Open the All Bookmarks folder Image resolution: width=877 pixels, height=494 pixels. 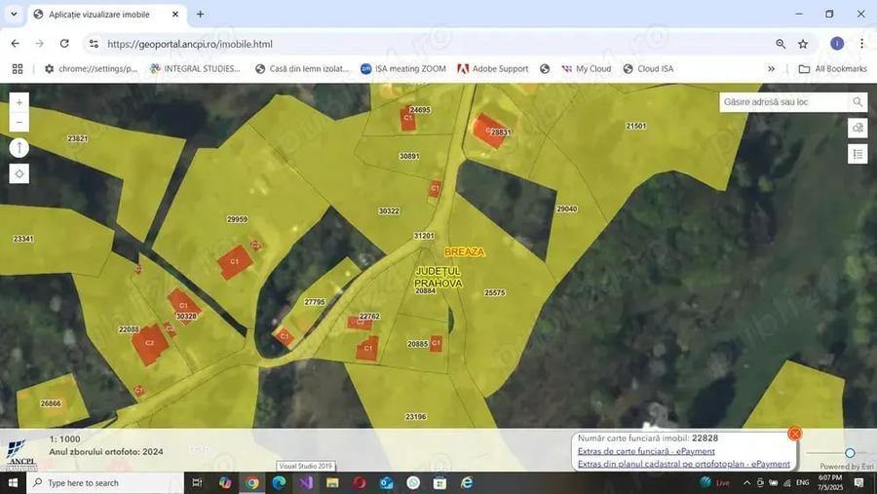pyautogui.click(x=832, y=69)
